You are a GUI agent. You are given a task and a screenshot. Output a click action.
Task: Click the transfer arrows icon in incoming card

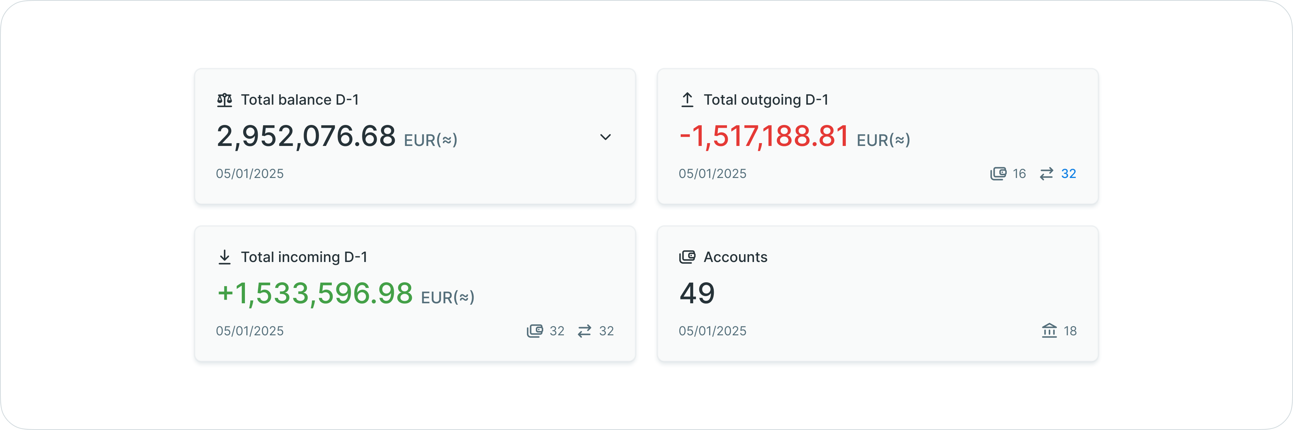pyautogui.click(x=584, y=331)
